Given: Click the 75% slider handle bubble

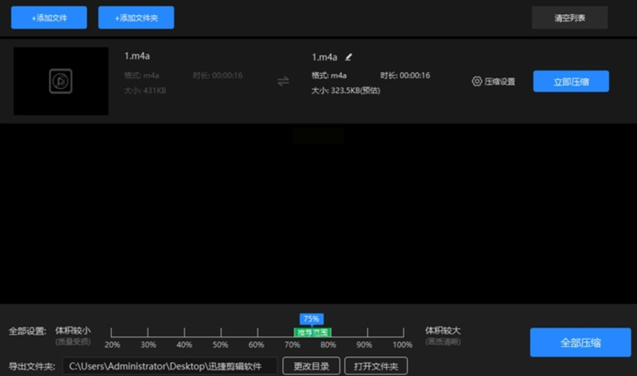Looking at the screenshot, I should tap(311, 319).
